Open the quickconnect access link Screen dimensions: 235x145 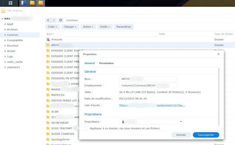(x=152, y=105)
